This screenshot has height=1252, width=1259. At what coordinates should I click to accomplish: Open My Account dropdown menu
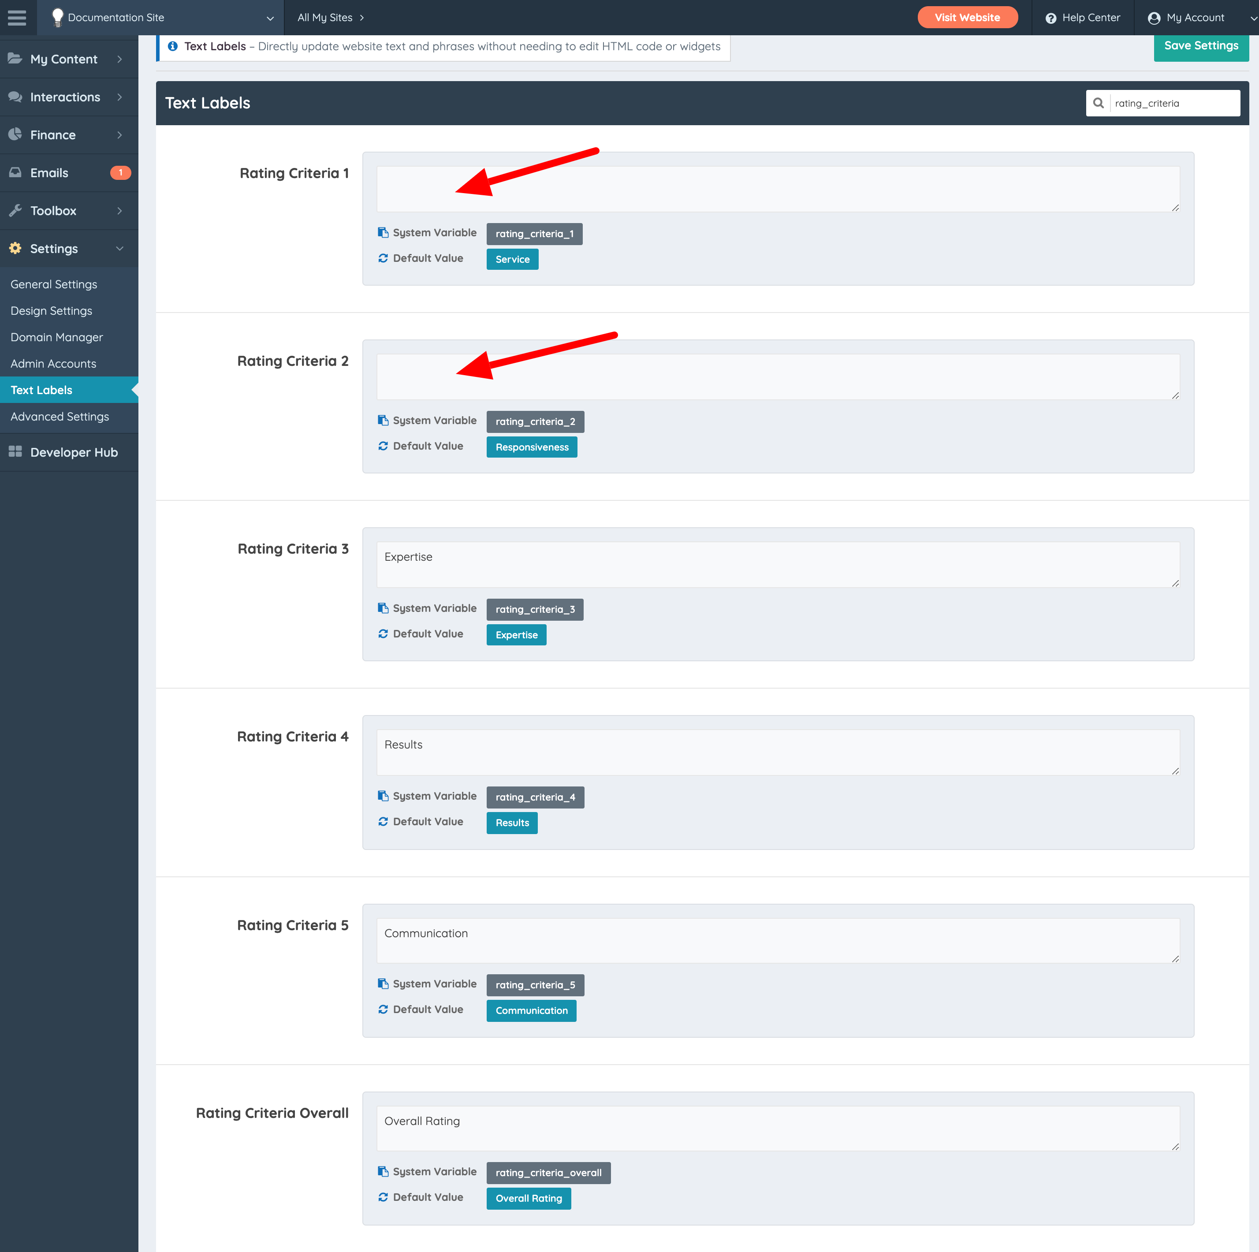1195,18
